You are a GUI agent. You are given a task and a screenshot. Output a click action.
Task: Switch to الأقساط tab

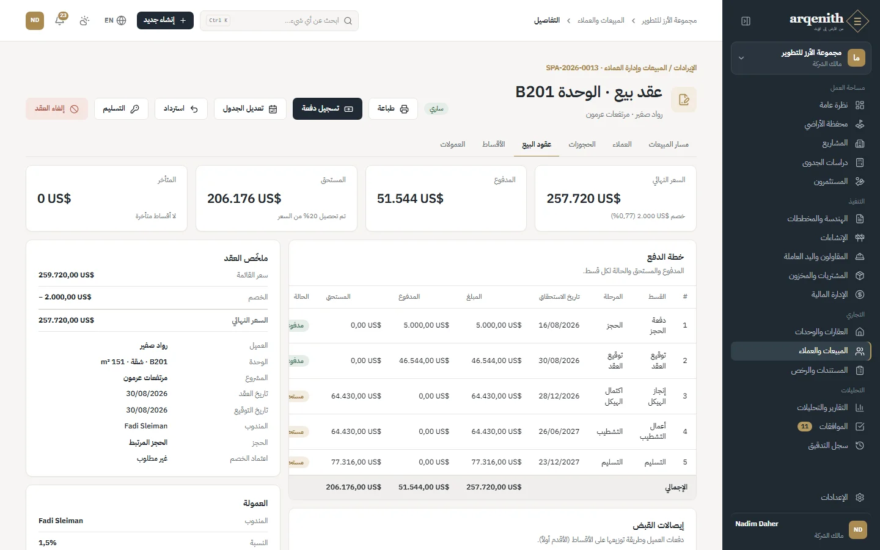(x=494, y=144)
